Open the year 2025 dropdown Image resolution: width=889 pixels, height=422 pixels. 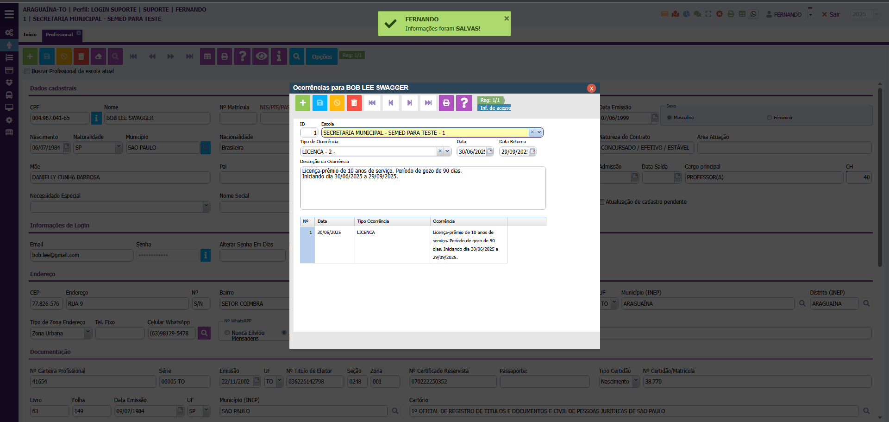pyautogui.click(x=876, y=14)
